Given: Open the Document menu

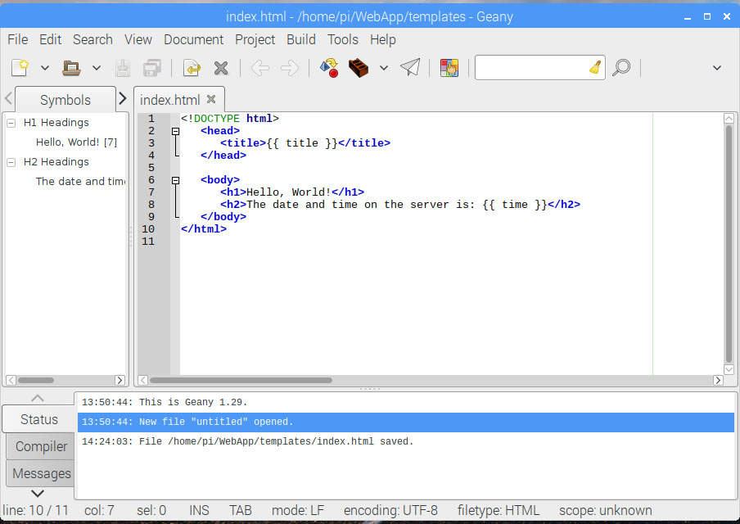Looking at the screenshot, I should (x=193, y=39).
